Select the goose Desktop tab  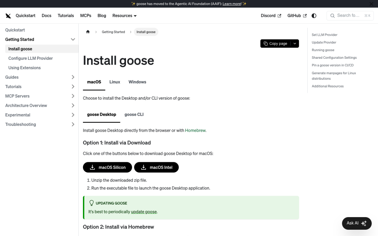[101, 114]
